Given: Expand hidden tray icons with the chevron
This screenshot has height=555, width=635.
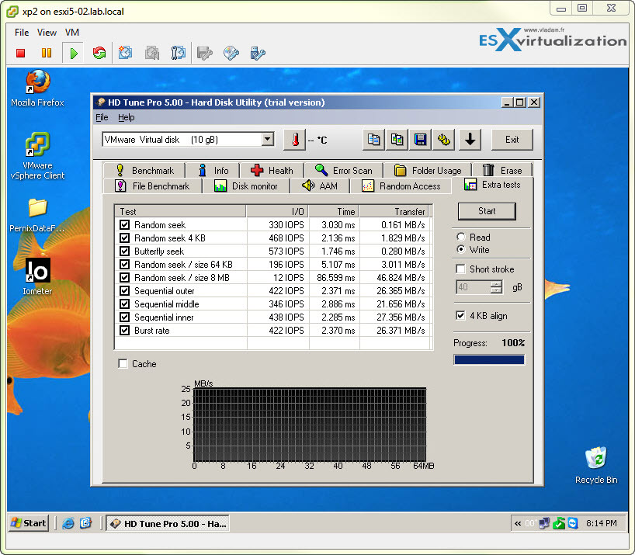Looking at the screenshot, I should (518, 523).
